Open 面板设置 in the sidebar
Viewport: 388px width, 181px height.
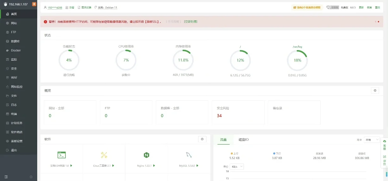(18, 141)
